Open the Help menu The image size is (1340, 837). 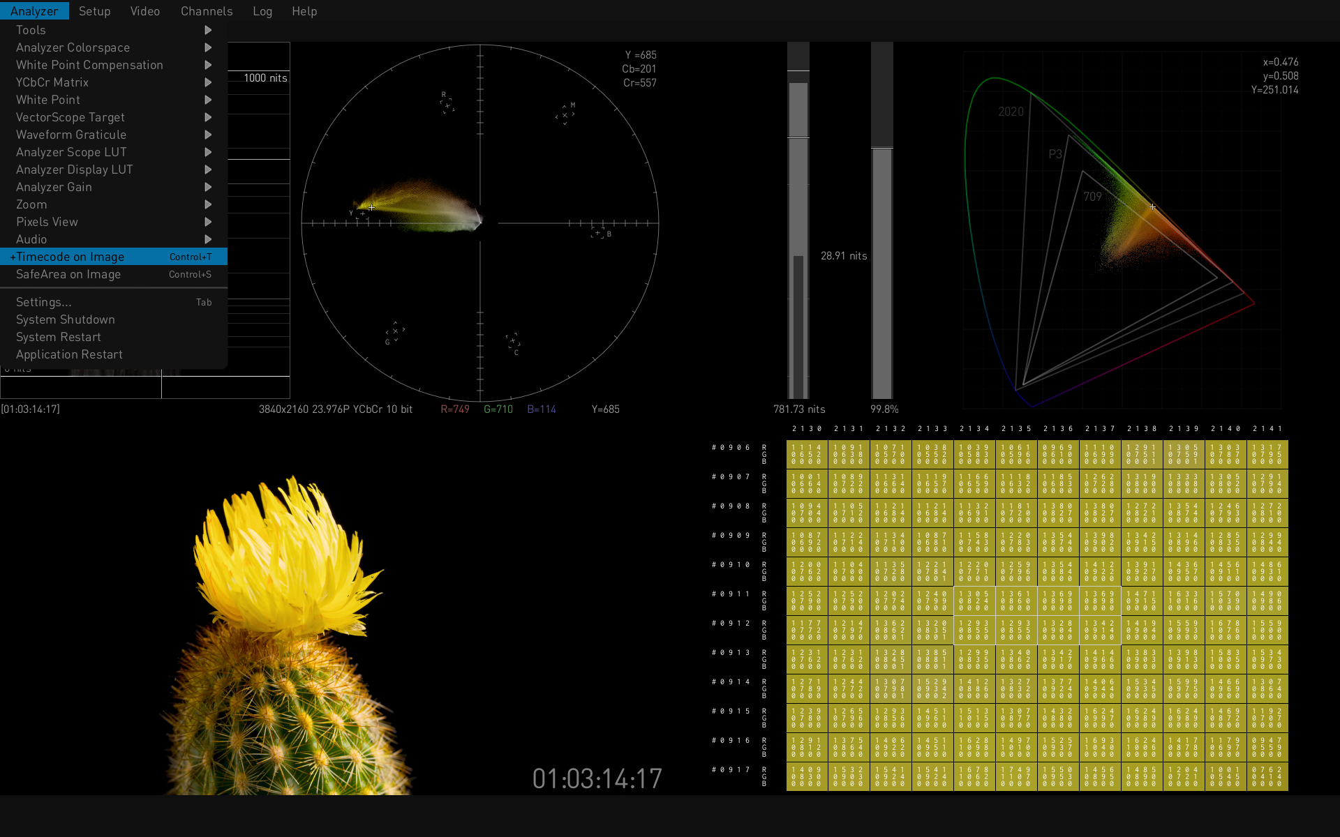click(x=304, y=11)
